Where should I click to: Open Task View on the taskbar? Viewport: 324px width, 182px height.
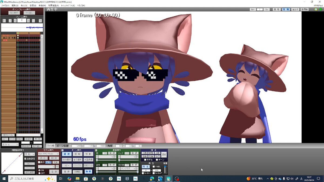[61, 178]
